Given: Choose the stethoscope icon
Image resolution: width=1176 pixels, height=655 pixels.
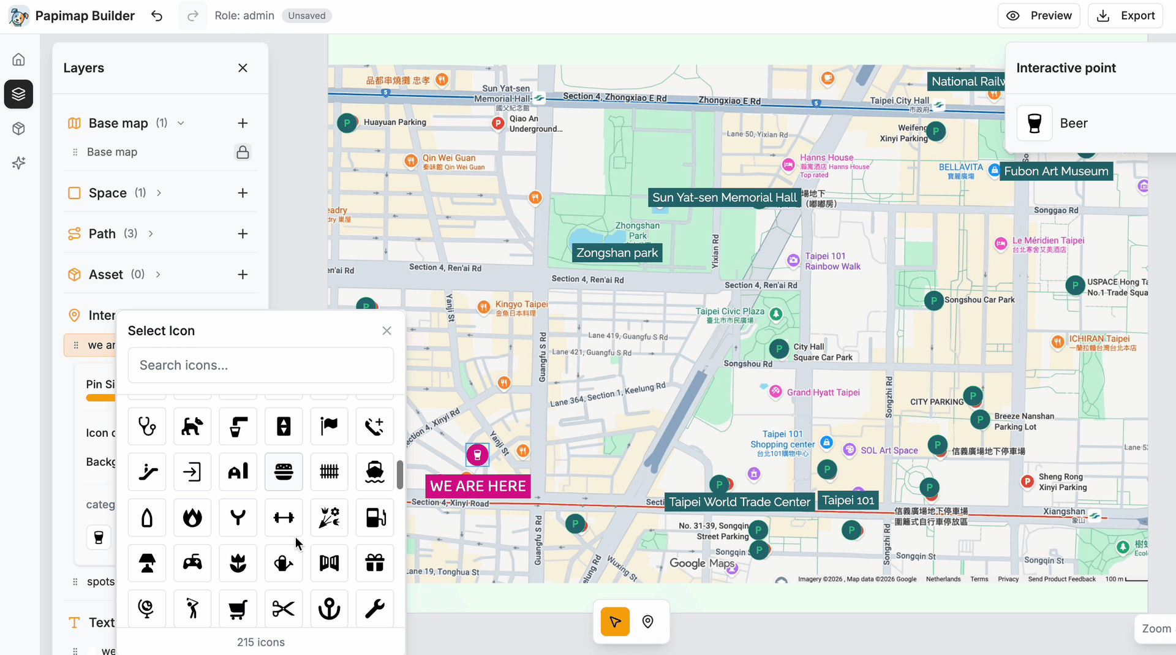Looking at the screenshot, I should 147,426.
